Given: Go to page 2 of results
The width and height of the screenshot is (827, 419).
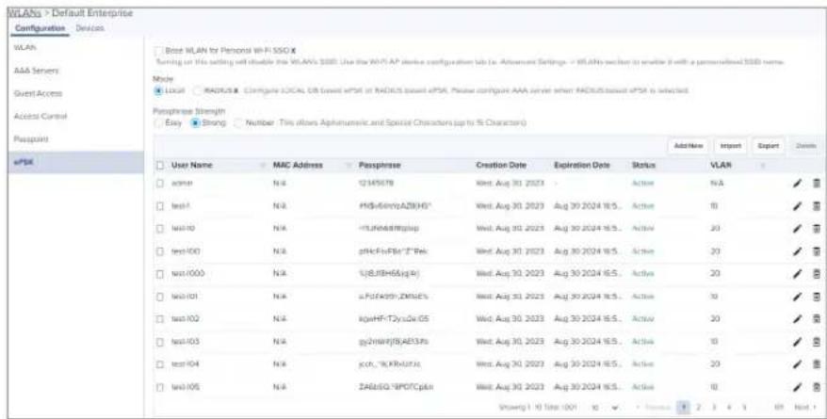Looking at the screenshot, I should tap(699, 408).
